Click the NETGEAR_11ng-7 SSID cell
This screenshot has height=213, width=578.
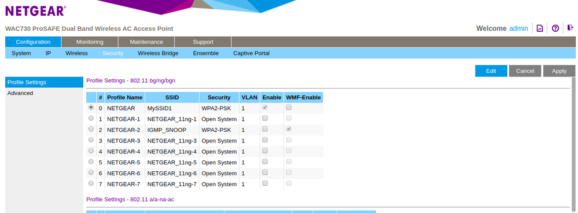(x=172, y=184)
